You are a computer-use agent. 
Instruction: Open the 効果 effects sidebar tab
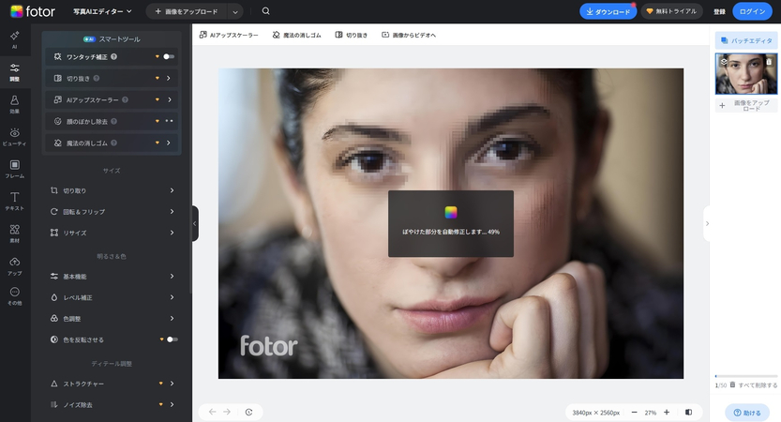(14, 105)
